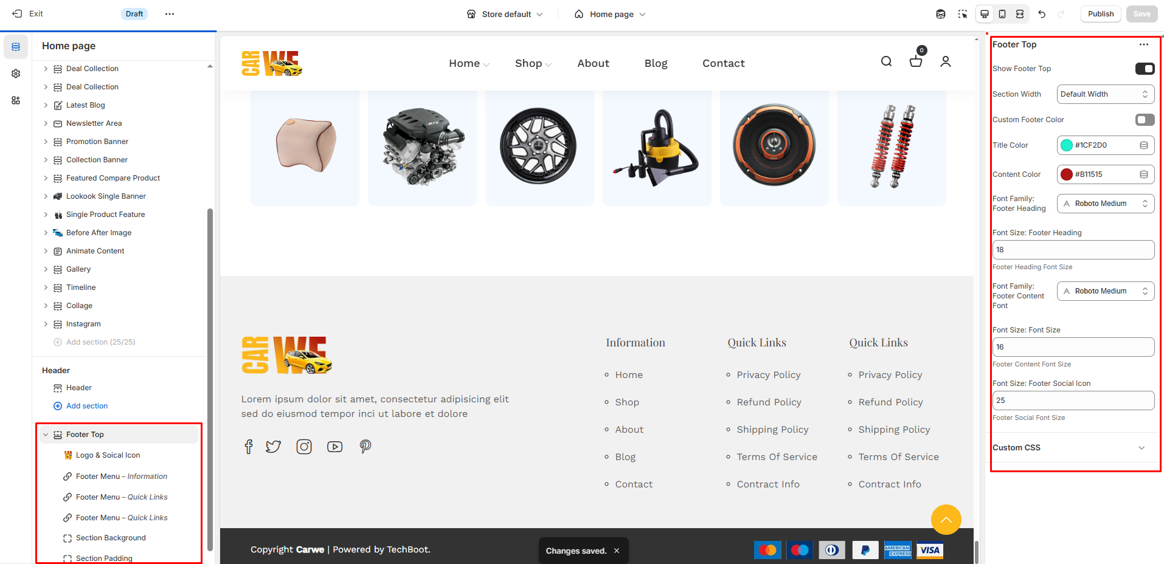The image size is (1164, 564).
Task: Collapse the Footer Top section
Action: pyautogui.click(x=46, y=435)
